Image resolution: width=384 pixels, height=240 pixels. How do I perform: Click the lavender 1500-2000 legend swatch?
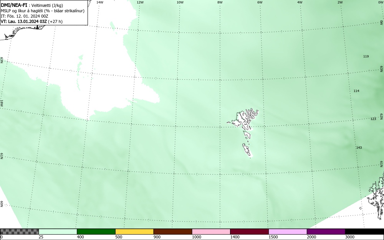pyautogui.click(x=288, y=232)
